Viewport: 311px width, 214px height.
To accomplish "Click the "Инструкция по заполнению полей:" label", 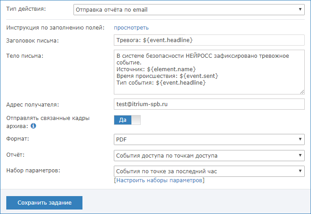I will point(55,28).
